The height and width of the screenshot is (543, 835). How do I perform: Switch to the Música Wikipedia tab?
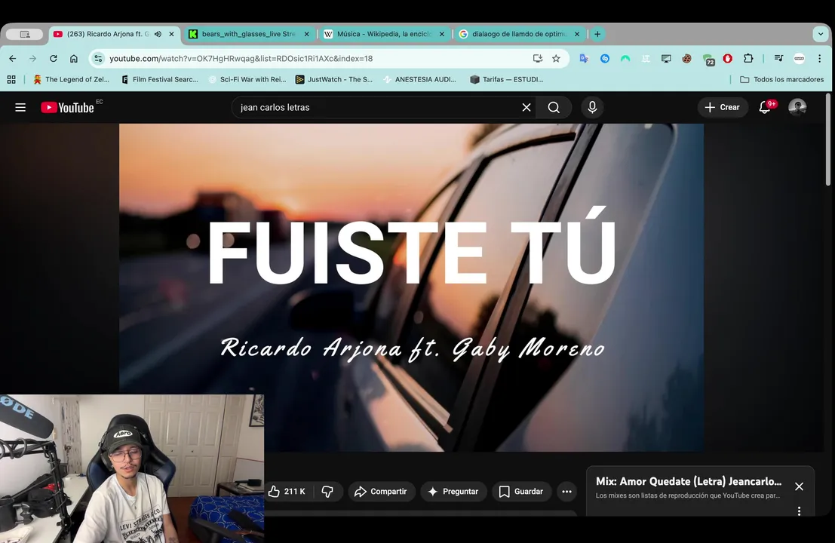pos(384,34)
